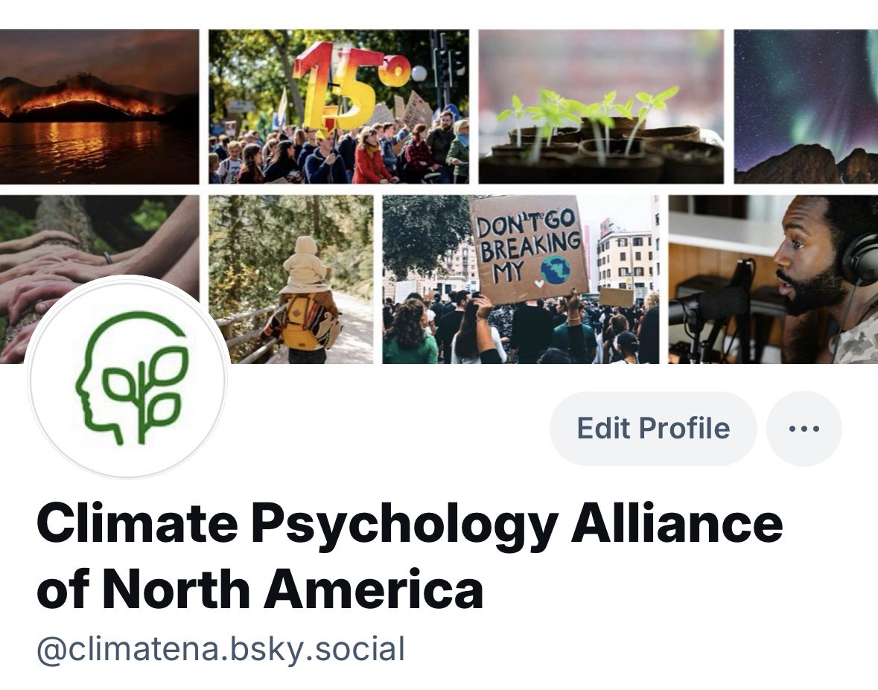Screen dimensions: 878x690
Task: Click the wildfire on lake banner photo
Action: coord(99,106)
